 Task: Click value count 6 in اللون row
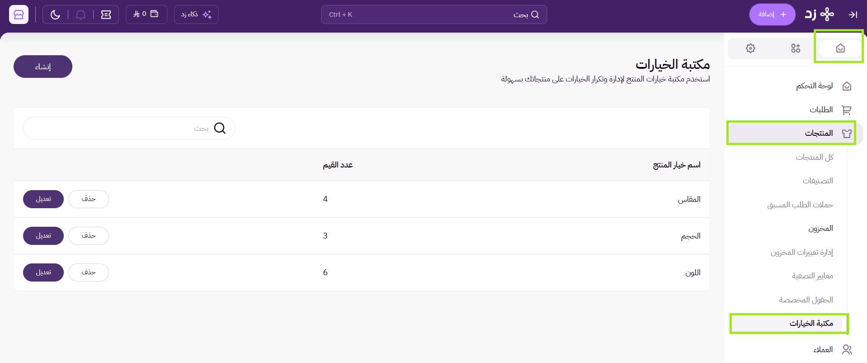[x=325, y=272]
